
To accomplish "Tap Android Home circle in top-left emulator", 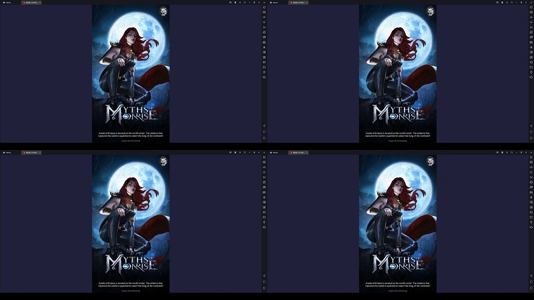I will pos(264,132).
